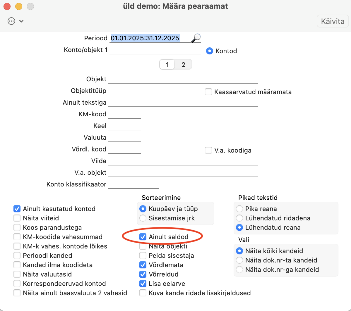This screenshot has width=351, height=311.
Task: Expand the chevron next to the ellipsis
Action: coord(21,21)
